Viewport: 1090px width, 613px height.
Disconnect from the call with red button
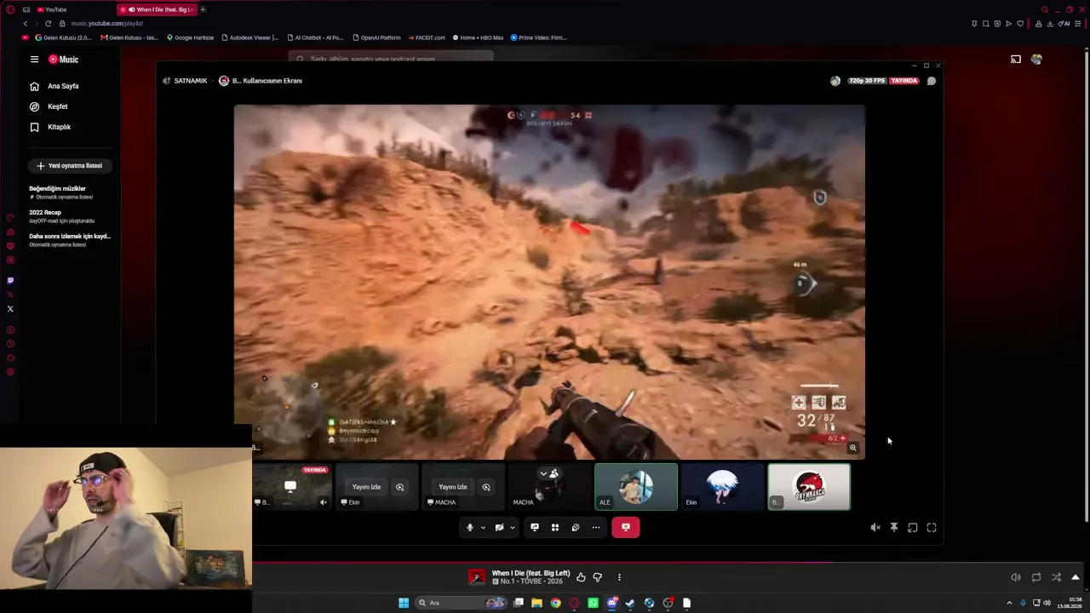625,527
